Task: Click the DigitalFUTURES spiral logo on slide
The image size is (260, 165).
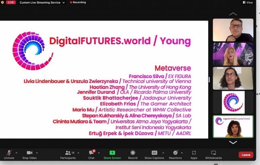Action: pos(32,51)
